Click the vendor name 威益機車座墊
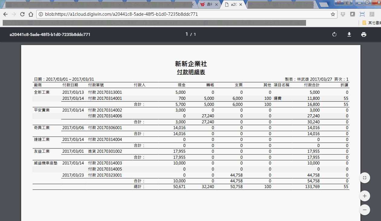 pyautogui.click(x=46, y=163)
